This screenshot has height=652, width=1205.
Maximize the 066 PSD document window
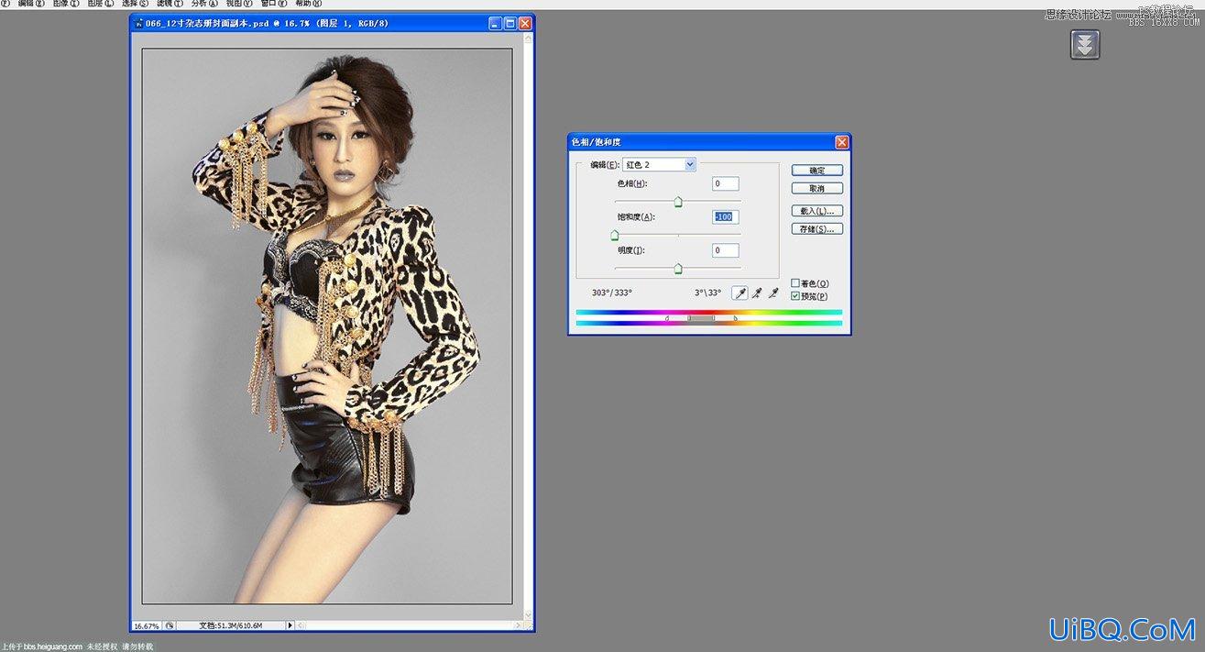(510, 23)
